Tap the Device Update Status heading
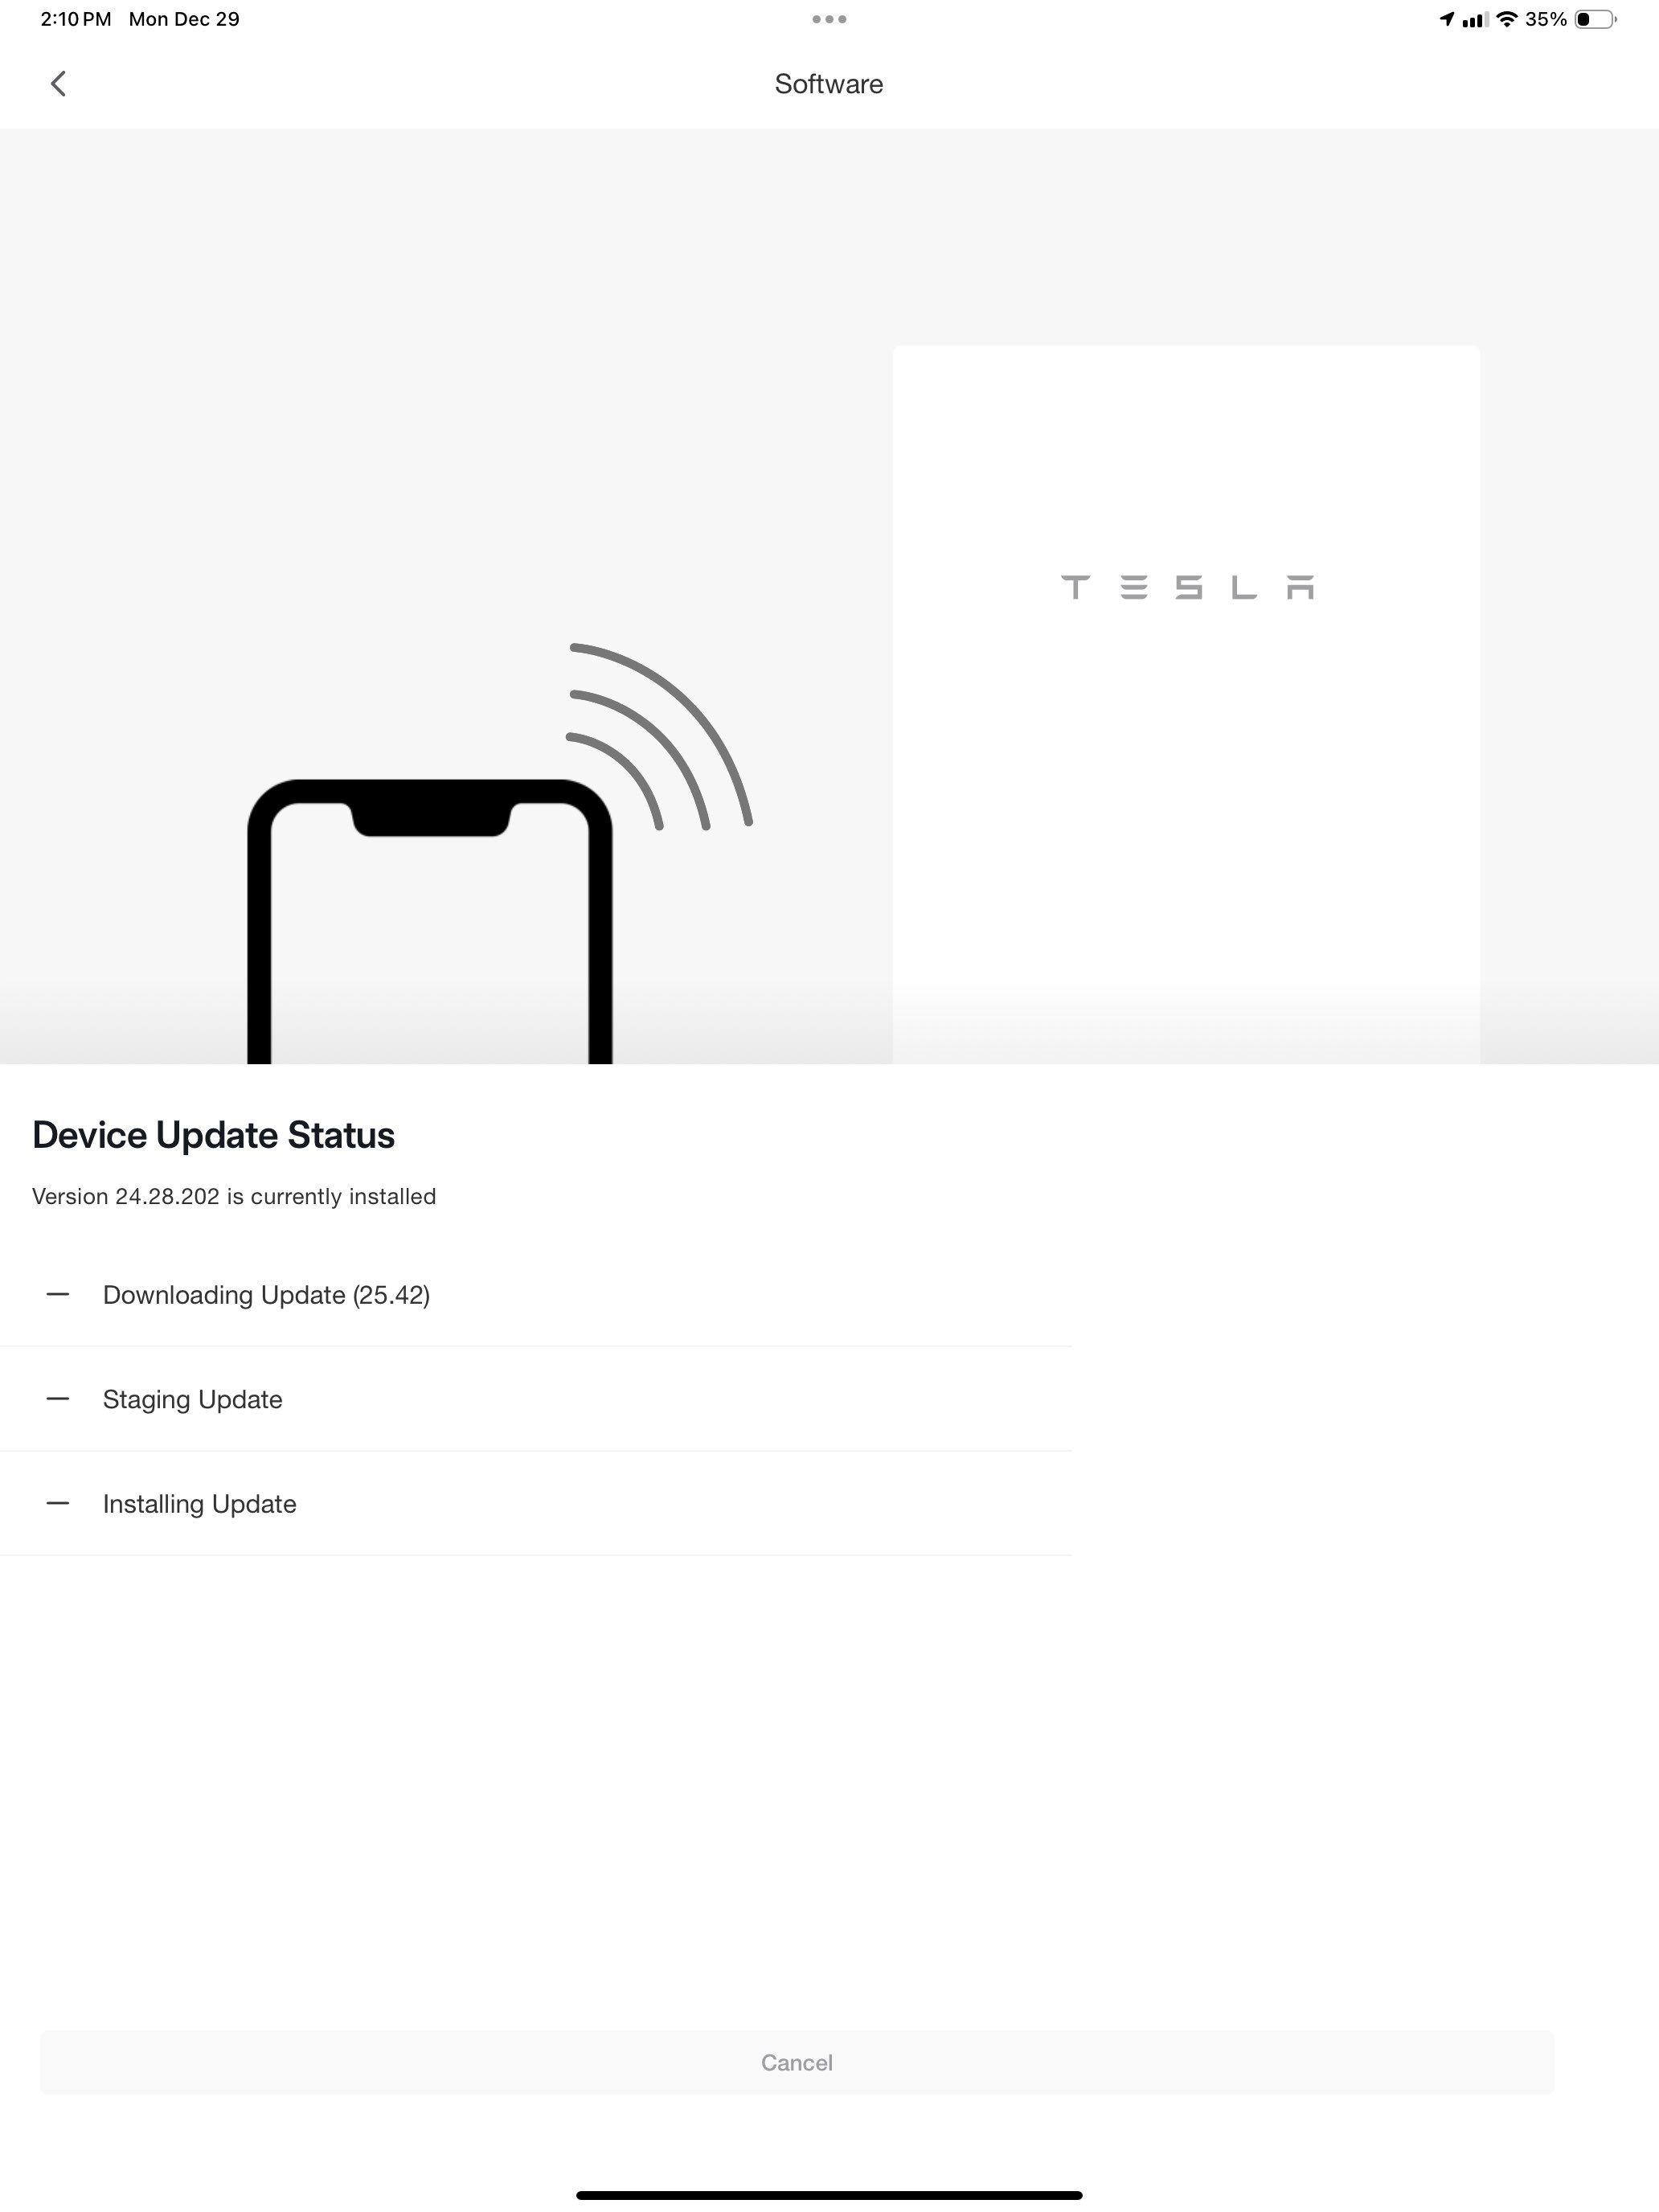1659x2212 pixels. pos(213,1135)
